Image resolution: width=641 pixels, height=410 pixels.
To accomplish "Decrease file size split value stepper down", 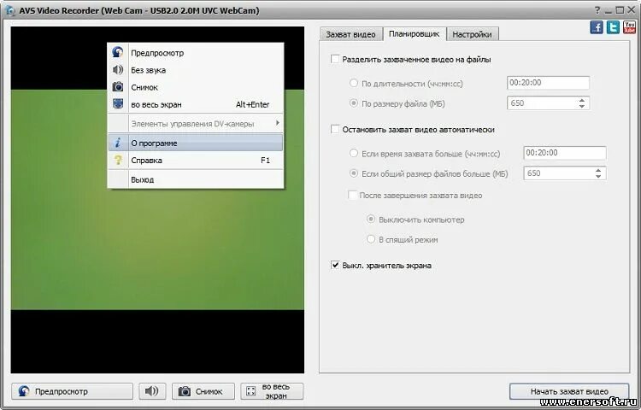I will coord(582,106).
